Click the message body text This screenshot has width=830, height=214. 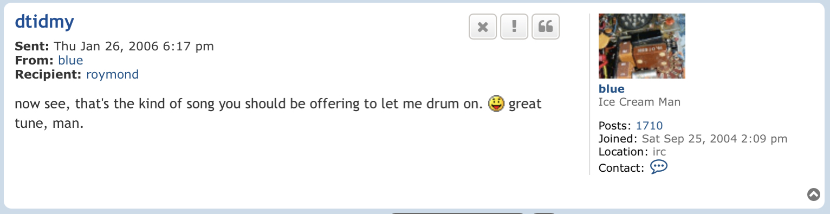[278, 113]
